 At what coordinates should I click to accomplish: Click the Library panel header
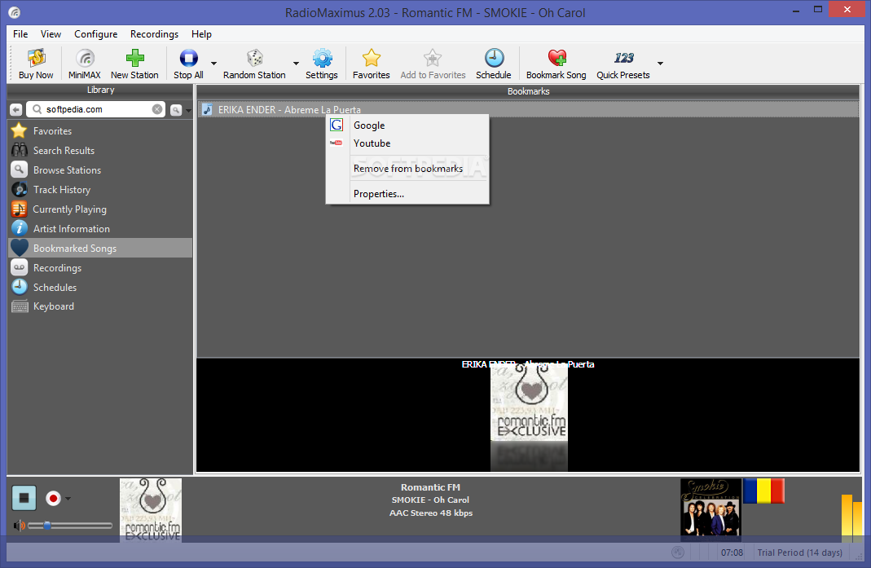[x=100, y=90]
